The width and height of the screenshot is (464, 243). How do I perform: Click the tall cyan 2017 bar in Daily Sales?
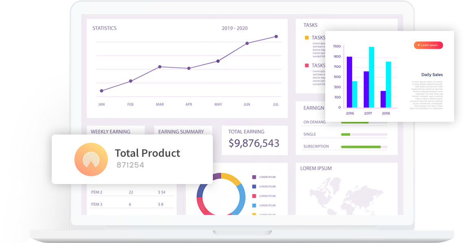pyautogui.click(x=371, y=77)
